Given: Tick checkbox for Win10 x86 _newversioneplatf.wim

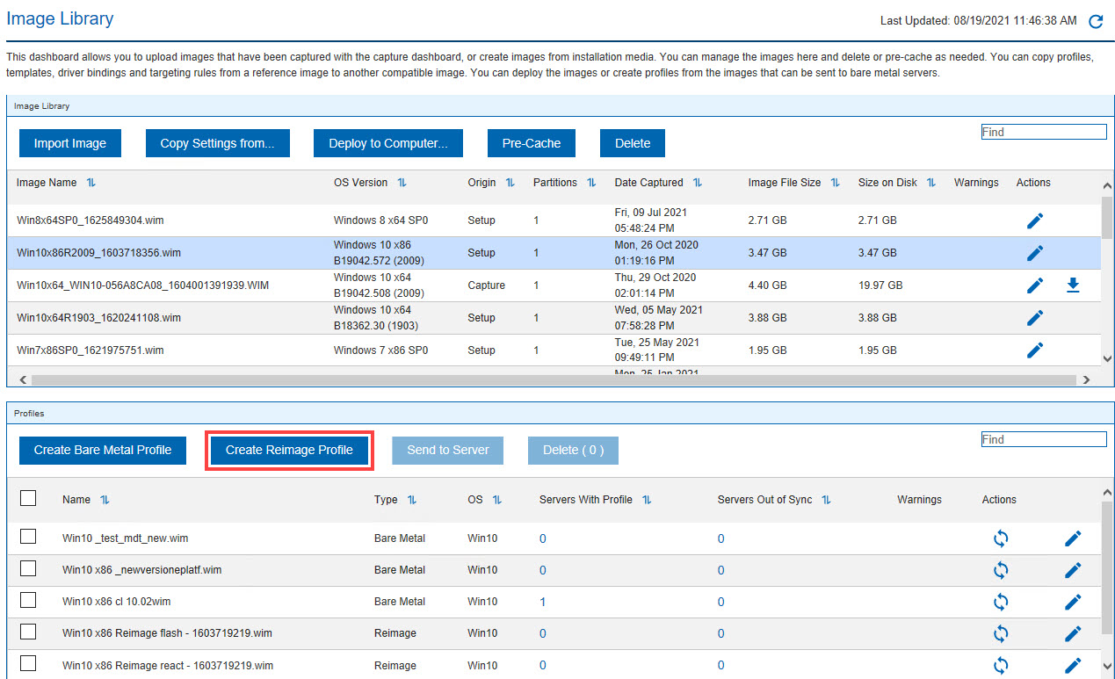Looking at the screenshot, I should [28, 568].
